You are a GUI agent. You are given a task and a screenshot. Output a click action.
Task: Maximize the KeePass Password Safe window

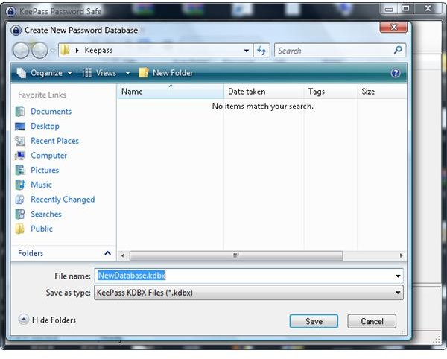(x=406, y=8)
